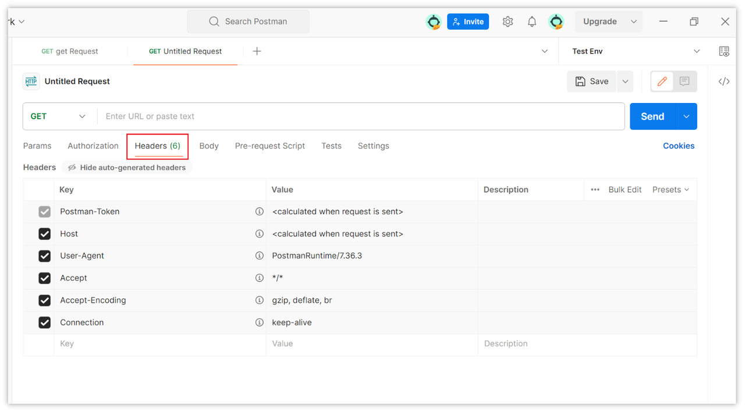The height and width of the screenshot is (411, 745).
Task: Open the user avatar beside Upgrade
Action: pyautogui.click(x=556, y=22)
